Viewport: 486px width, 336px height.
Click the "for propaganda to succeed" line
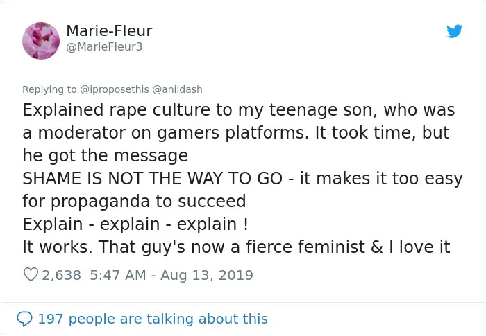(x=134, y=202)
